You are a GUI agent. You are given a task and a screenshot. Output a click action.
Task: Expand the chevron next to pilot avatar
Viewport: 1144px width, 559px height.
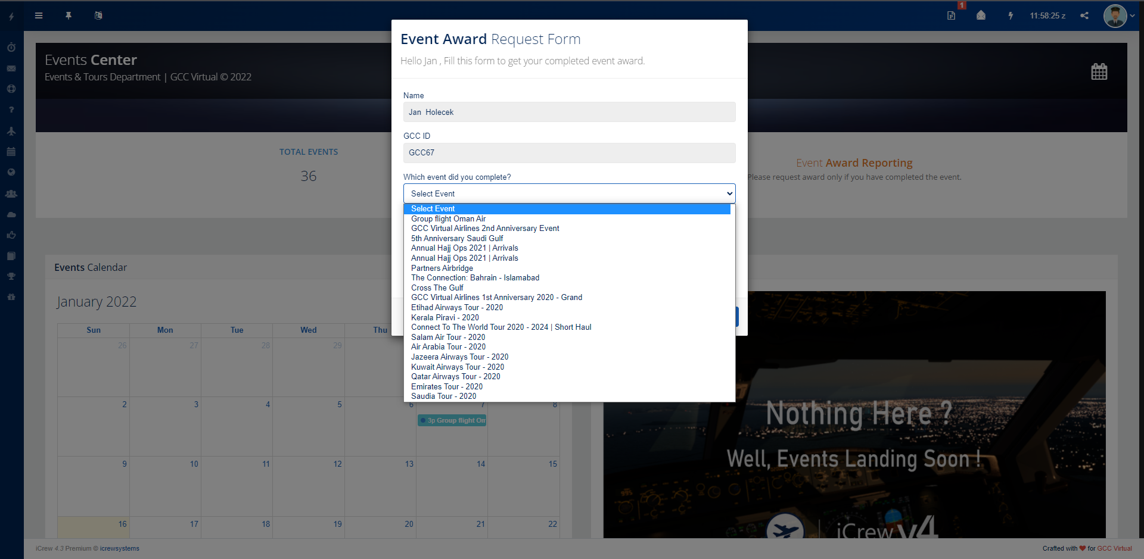pyautogui.click(x=1132, y=16)
